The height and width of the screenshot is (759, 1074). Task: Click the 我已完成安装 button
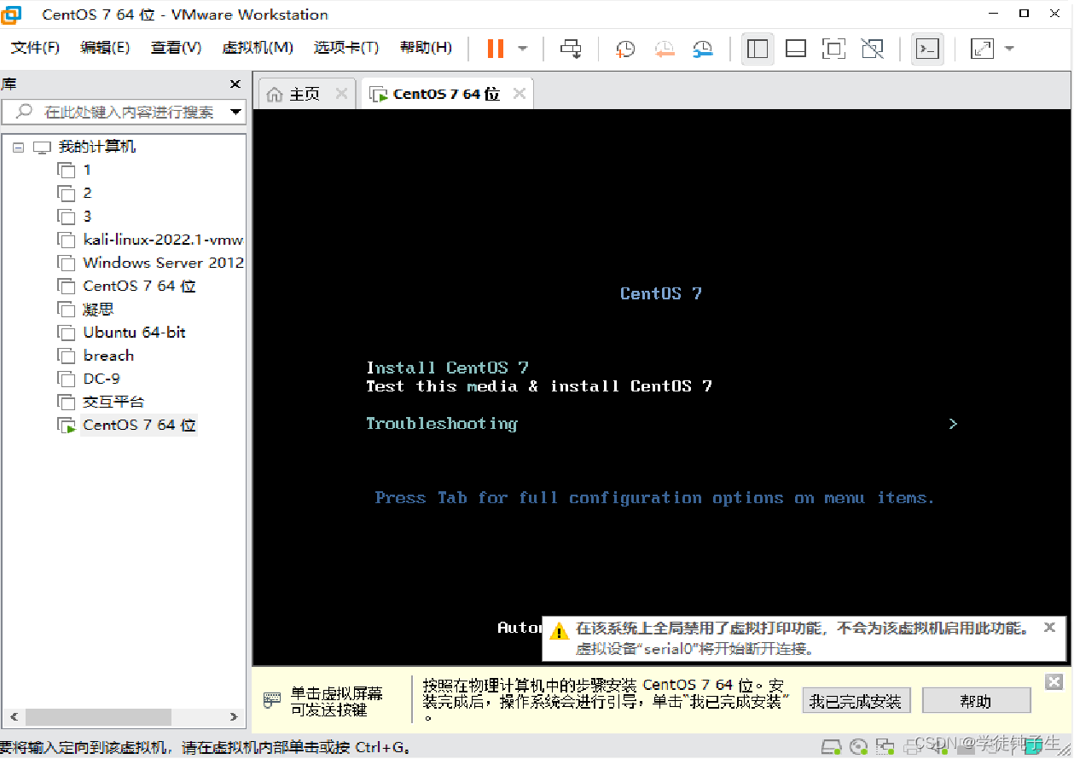[856, 701]
